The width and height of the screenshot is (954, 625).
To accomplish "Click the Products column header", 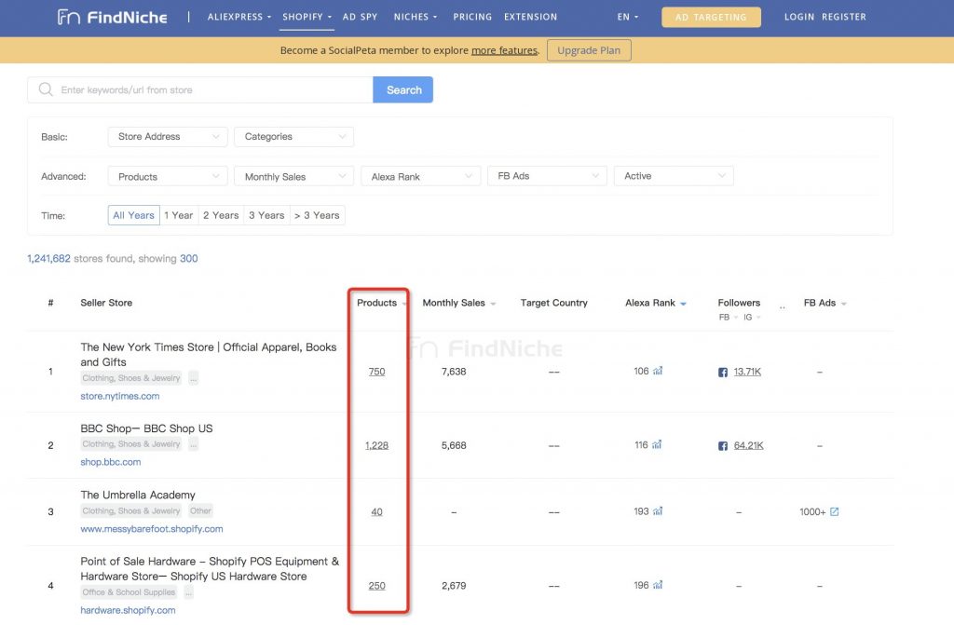I will tap(376, 303).
